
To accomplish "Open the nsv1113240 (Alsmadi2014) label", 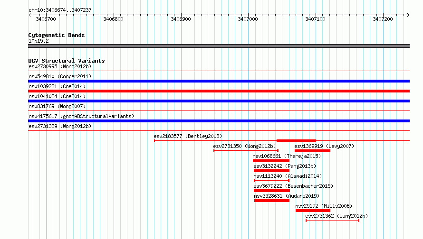I will coord(288,176).
